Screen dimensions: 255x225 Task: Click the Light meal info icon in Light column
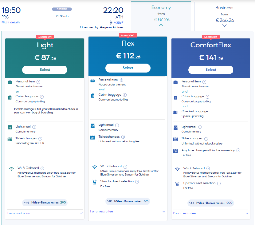point(35,127)
